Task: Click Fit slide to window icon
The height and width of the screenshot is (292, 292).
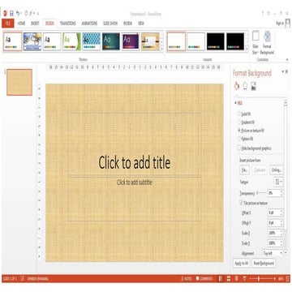Action: coord(287,278)
